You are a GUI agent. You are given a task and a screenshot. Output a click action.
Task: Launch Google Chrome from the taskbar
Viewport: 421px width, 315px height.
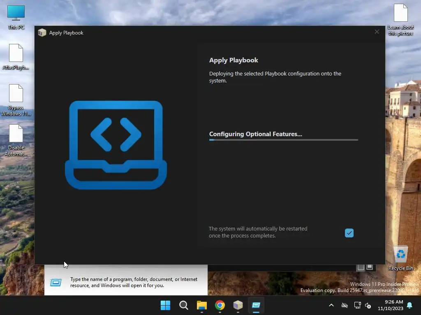click(220, 305)
